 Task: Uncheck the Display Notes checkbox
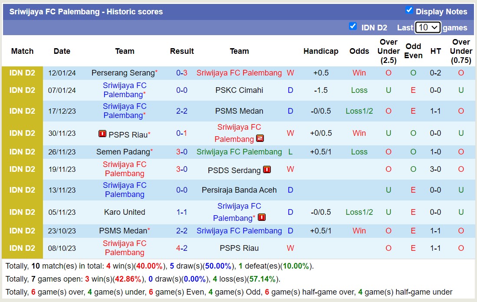409,9
